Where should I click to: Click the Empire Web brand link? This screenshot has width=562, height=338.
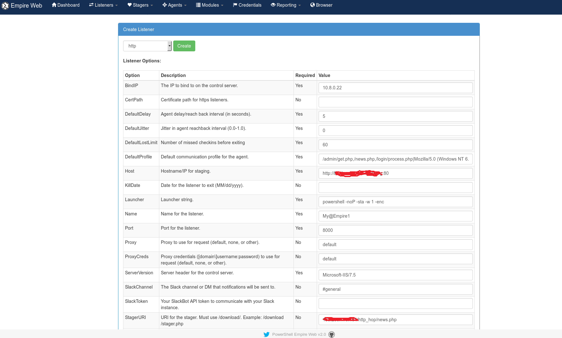[26, 6]
